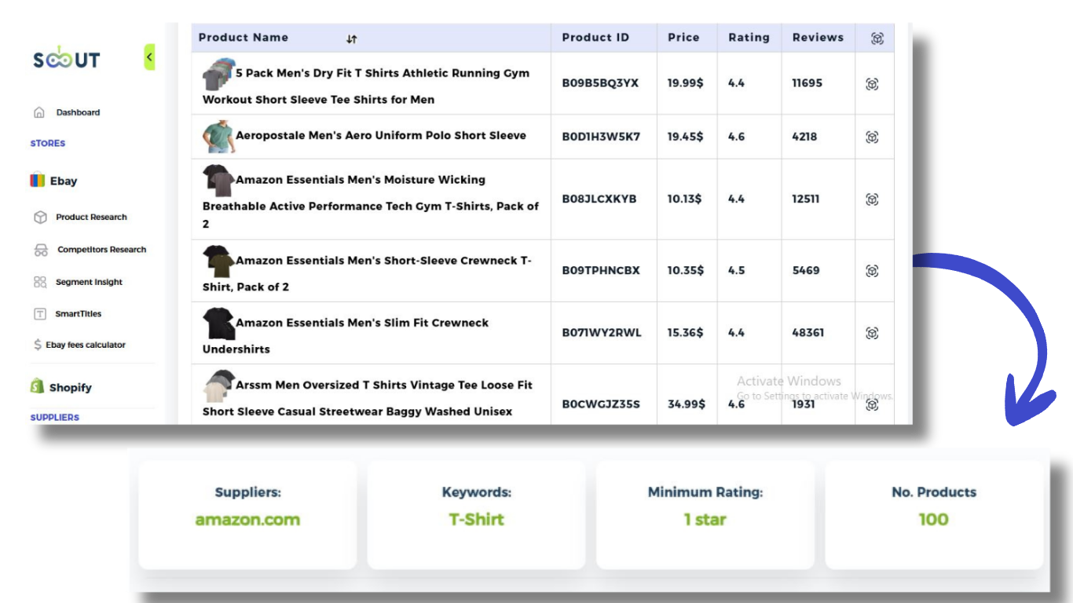Click the dollar icon for Ebay fees
Viewport: 1073px width, 603px height.
38,345
